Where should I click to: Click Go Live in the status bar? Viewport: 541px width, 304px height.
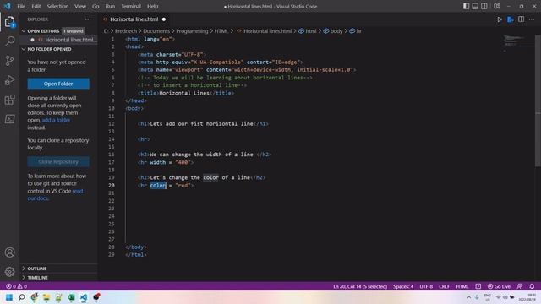pyautogui.click(x=499, y=286)
